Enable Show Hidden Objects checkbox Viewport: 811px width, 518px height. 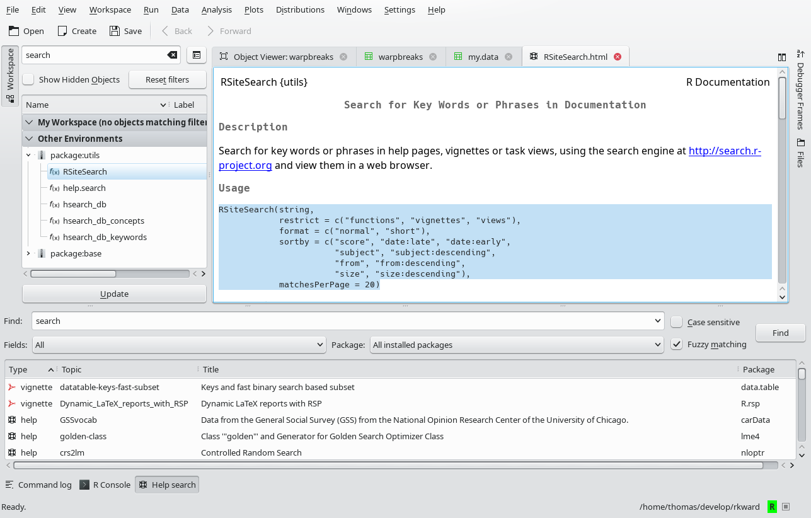pyautogui.click(x=29, y=79)
